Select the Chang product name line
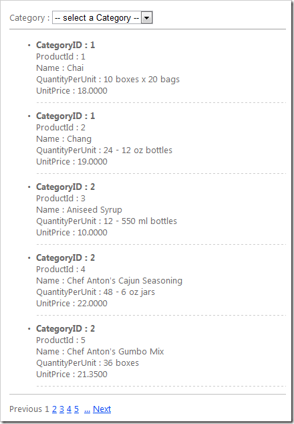Screen dimensions: 294x424 [x=63, y=139]
